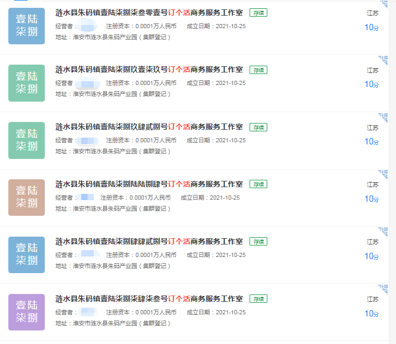Screen dimensions: 396x344
Task: Click the 10分 score for 陆陆捌肆号
Action: pyautogui.click(x=372, y=199)
